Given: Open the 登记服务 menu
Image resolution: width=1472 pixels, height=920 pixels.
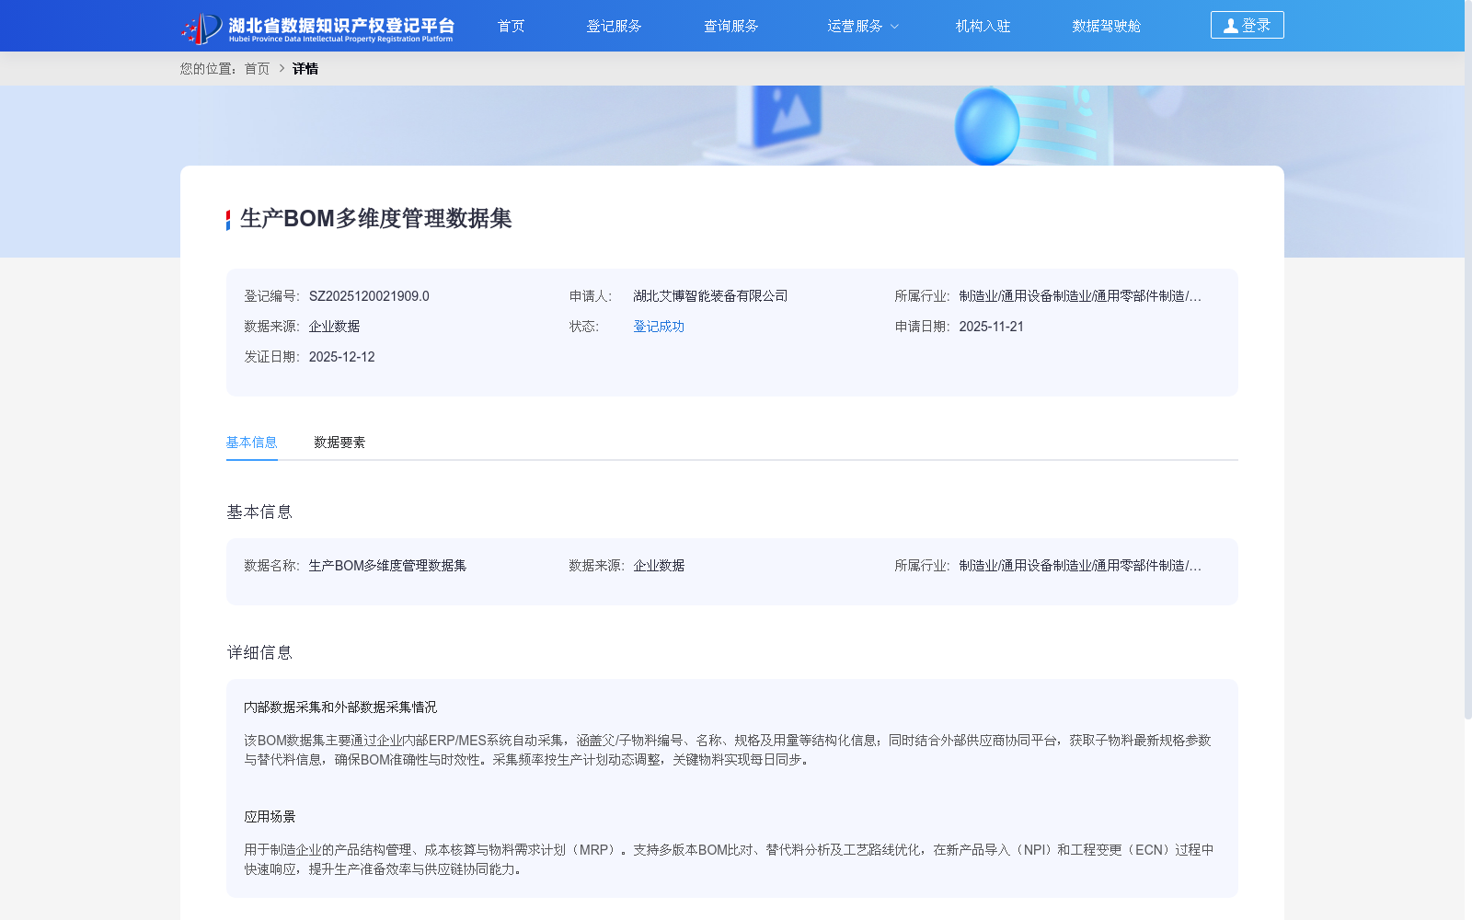Looking at the screenshot, I should click(x=614, y=26).
